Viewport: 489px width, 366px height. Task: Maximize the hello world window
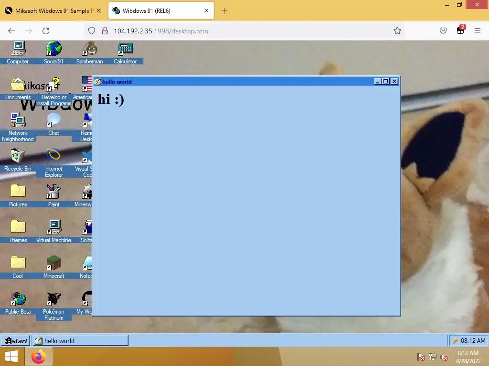(x=386, y=81)
